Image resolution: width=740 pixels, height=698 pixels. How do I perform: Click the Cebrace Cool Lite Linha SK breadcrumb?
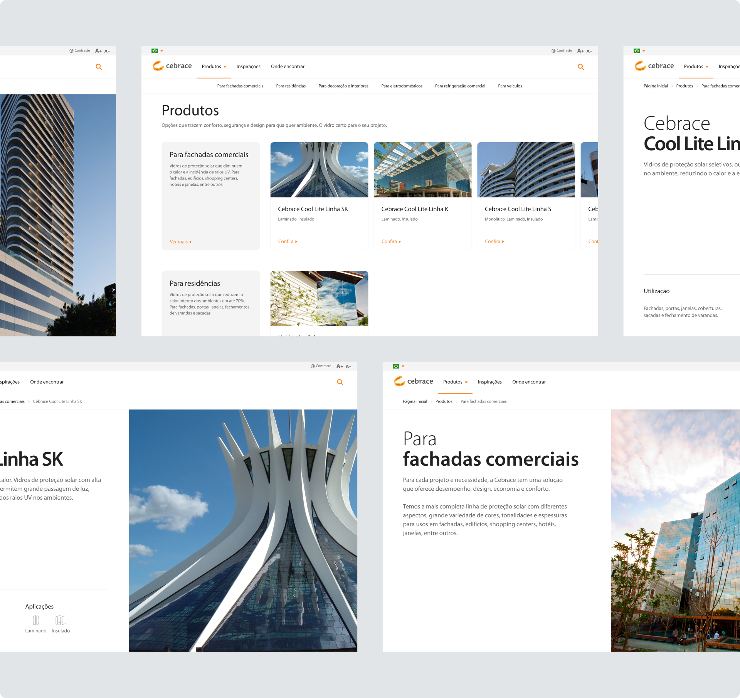tap(57, 401)
